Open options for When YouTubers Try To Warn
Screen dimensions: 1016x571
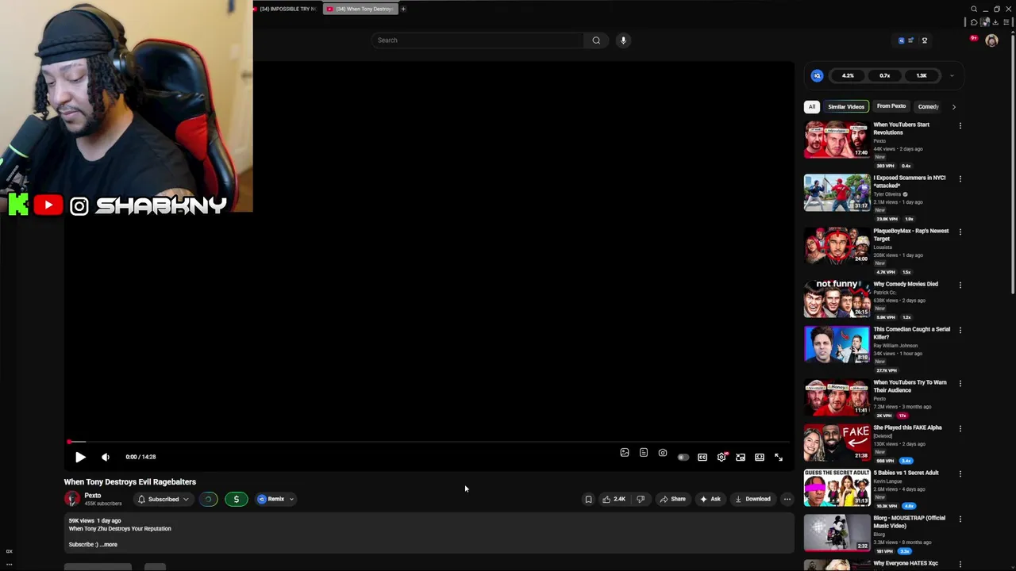pos(960,384)
